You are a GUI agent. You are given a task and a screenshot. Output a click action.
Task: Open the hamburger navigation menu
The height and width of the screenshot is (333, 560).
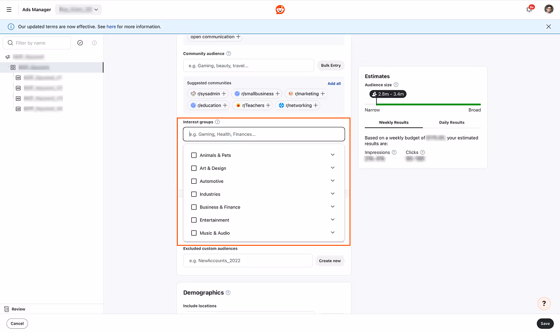click(x=9, y=9)
